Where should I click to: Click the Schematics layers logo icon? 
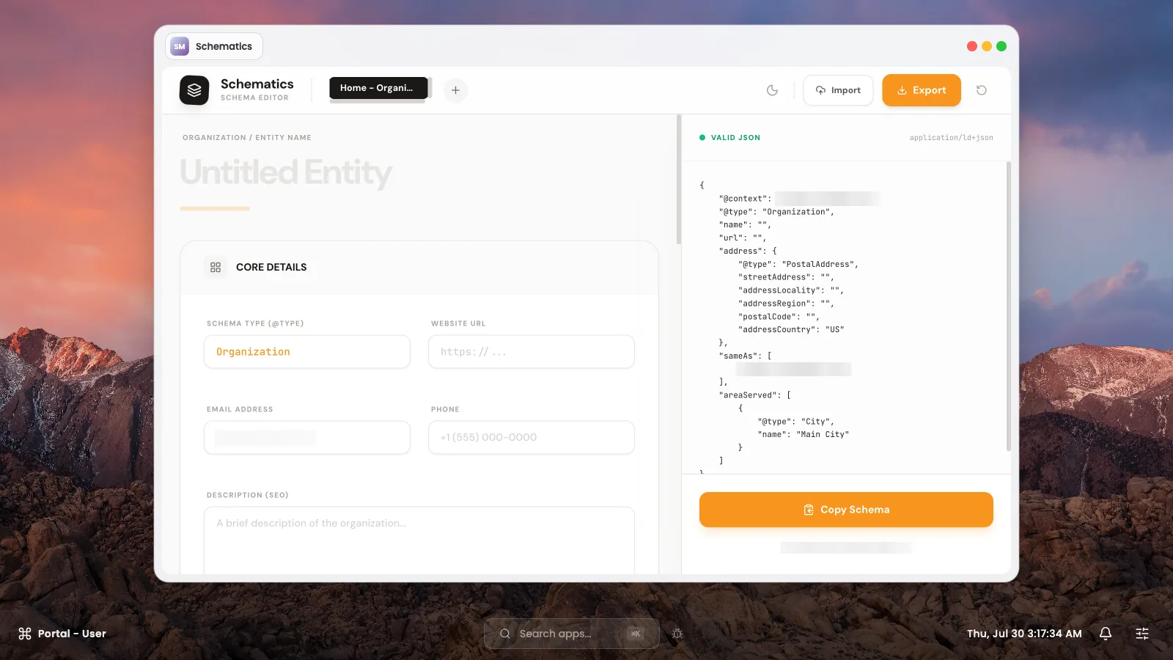(194, 90)
